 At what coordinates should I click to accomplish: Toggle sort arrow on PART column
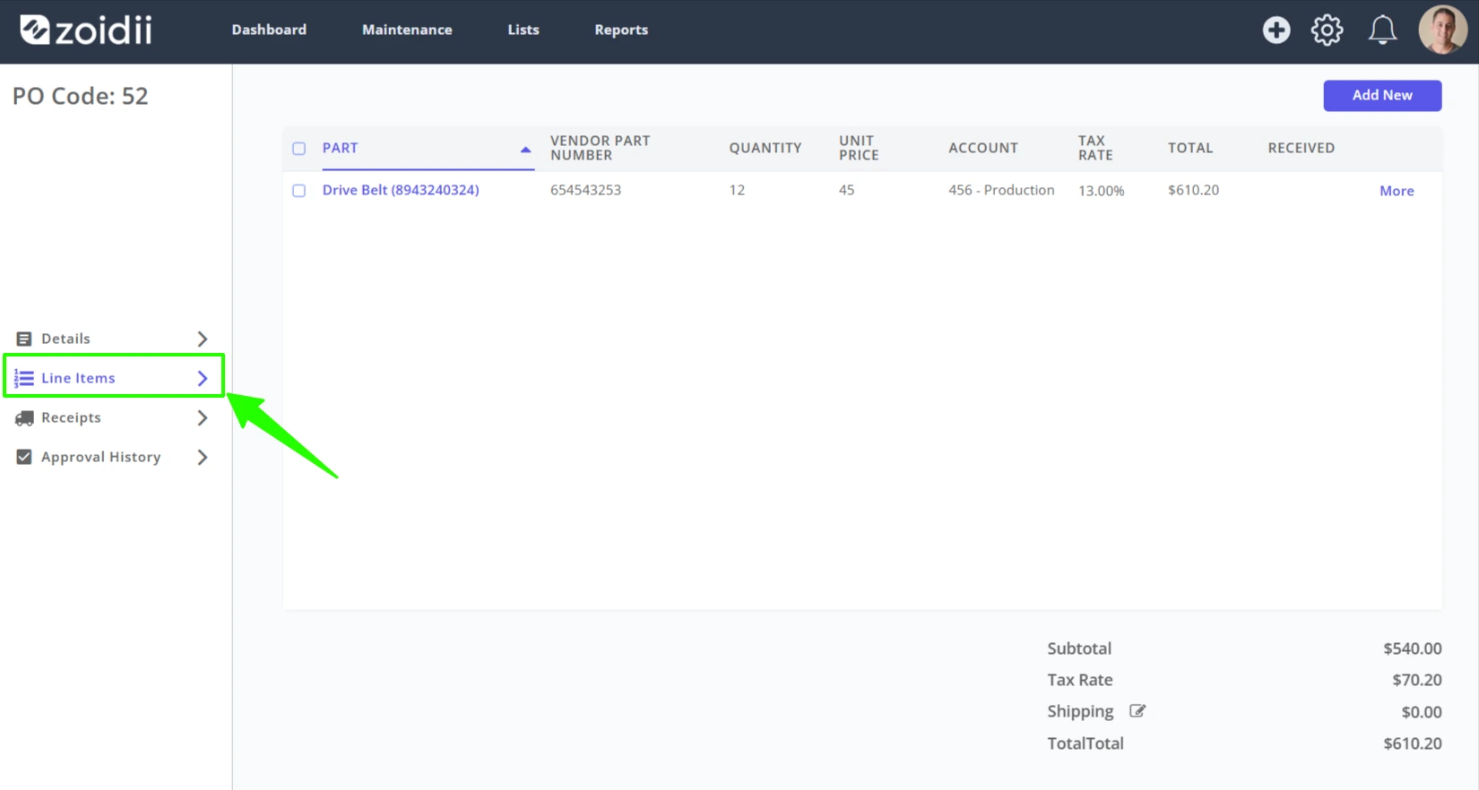click(525, 150)
